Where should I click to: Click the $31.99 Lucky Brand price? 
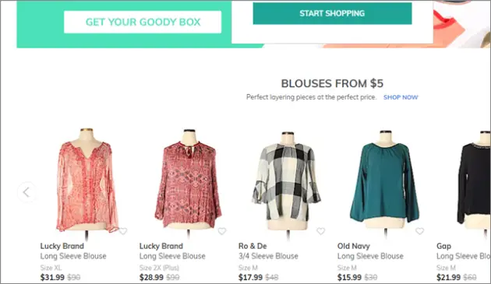(52, 277)
